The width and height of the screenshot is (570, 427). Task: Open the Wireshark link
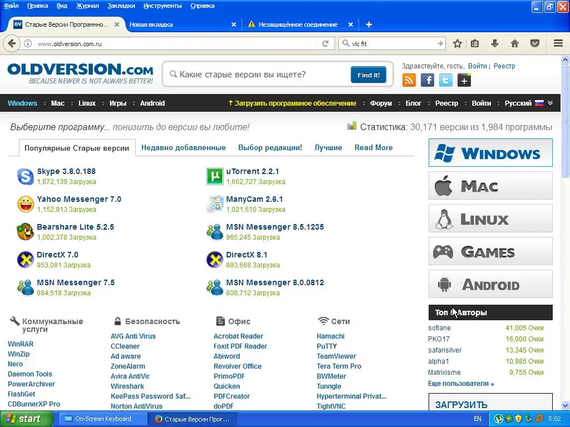(x=127, y=386)
